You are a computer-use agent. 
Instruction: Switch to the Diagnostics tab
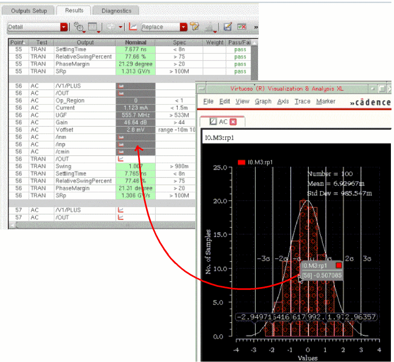point(117,11)
